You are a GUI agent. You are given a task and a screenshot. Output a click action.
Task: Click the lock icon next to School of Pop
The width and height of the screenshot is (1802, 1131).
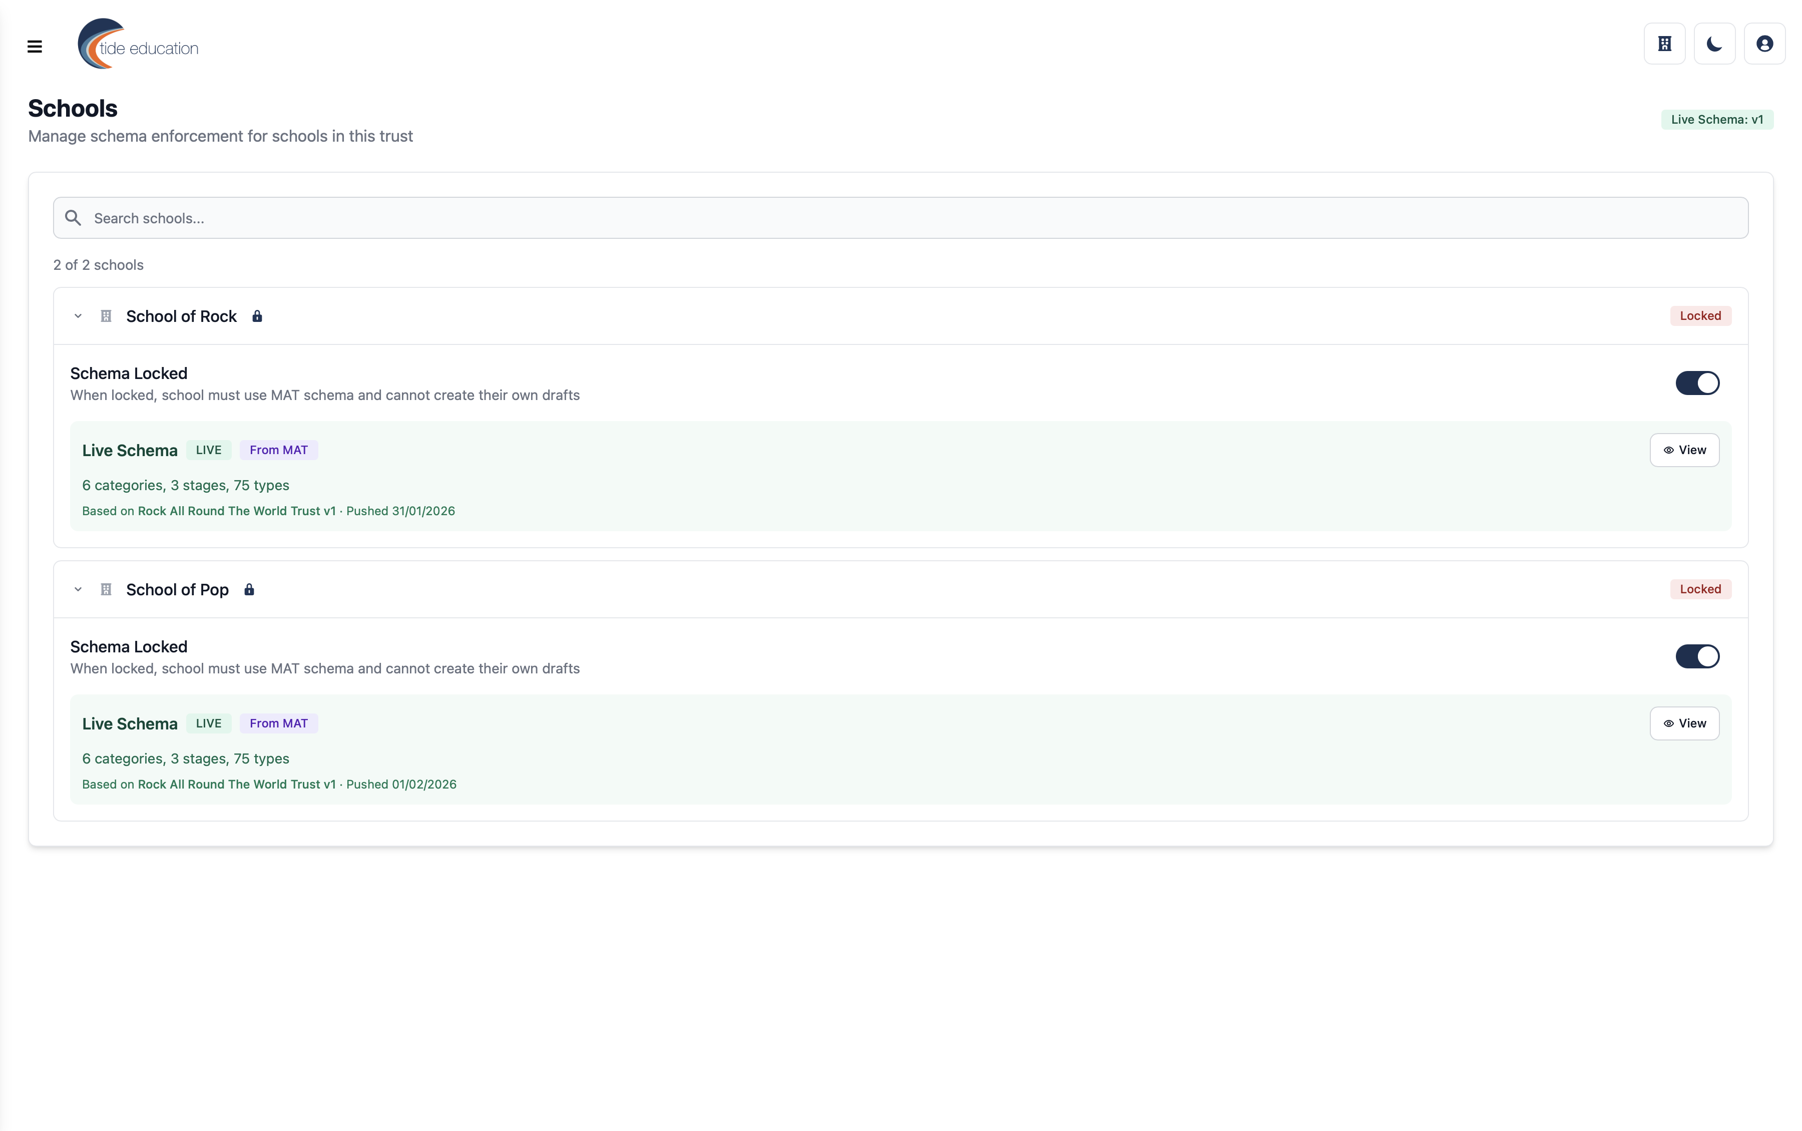coord(249,589)
